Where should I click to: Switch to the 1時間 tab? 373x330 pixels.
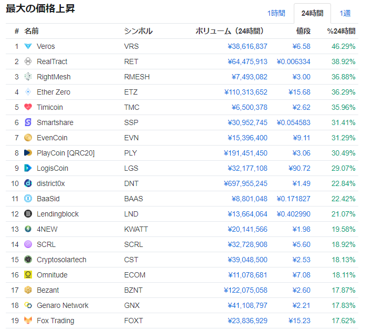(x=276, y=13)
